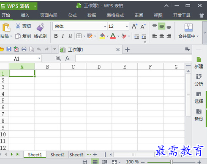Image resolution: width=207 pixels, height=164 pixels.
Task: Open file with the folder icon
Action: click(2, 49)
